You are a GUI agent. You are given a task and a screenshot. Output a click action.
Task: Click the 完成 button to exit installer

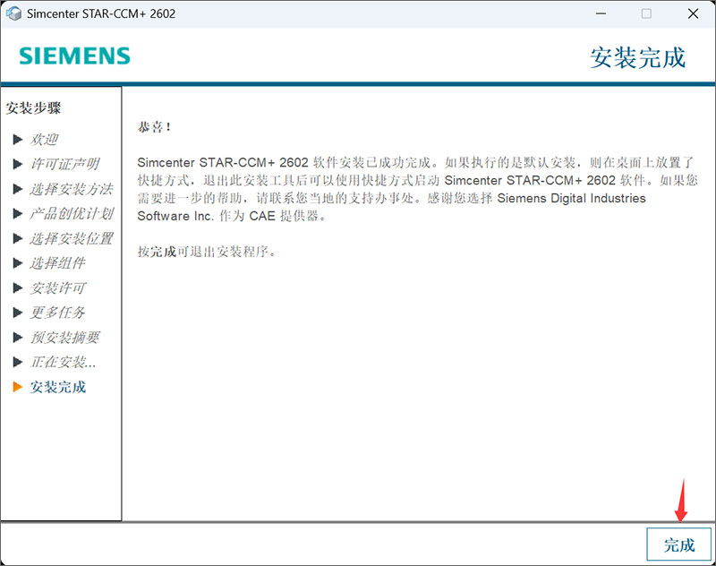(678, 545)
